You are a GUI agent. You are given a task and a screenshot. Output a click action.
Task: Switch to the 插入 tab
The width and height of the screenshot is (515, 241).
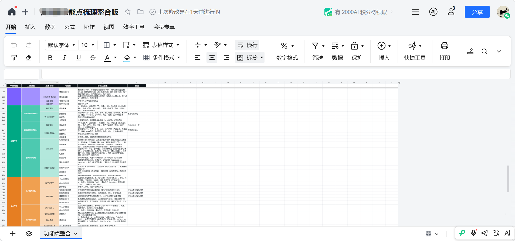coord(31,27)
